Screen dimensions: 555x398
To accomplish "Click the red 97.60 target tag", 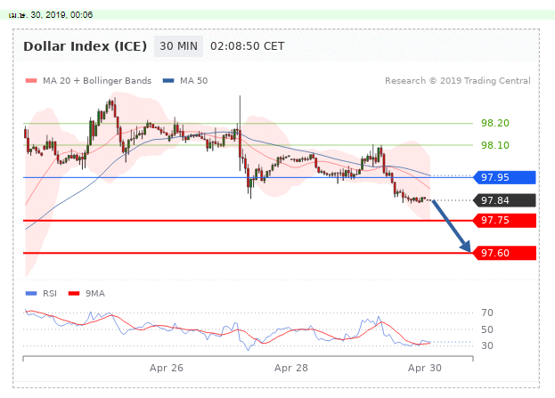I will tap(504, 253).
